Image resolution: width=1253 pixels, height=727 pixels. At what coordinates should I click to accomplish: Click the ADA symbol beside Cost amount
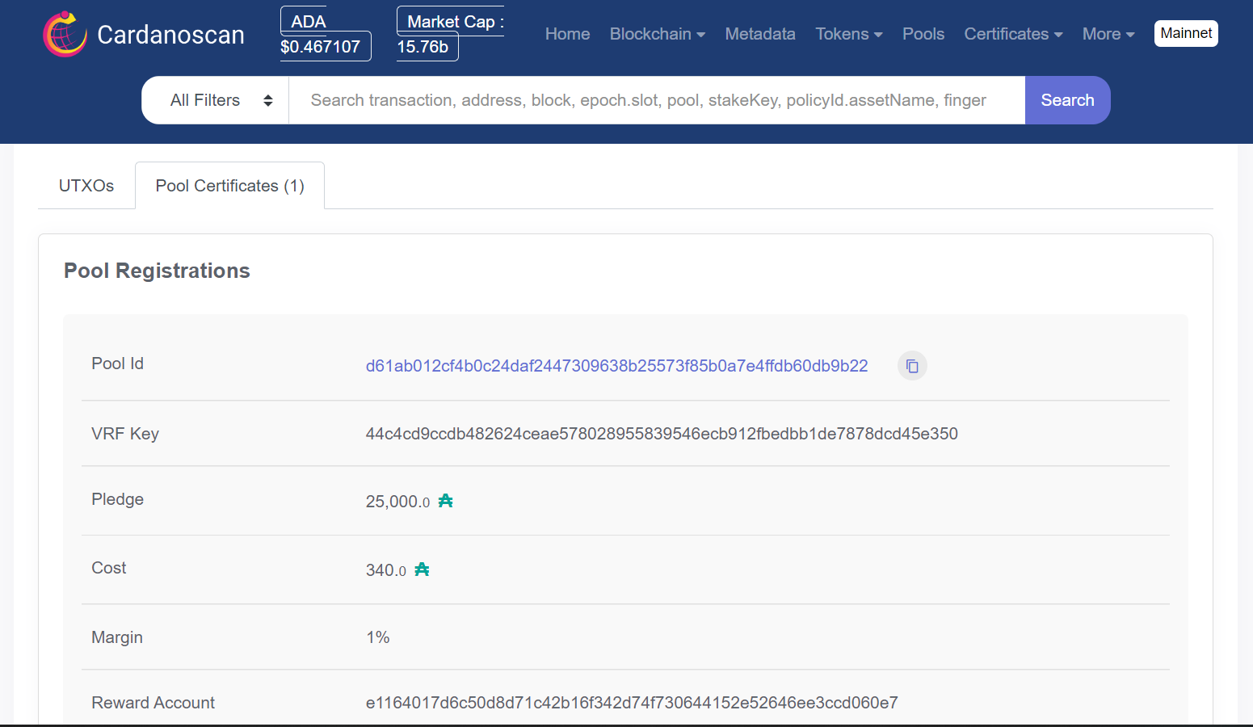(x=422, y=570)
